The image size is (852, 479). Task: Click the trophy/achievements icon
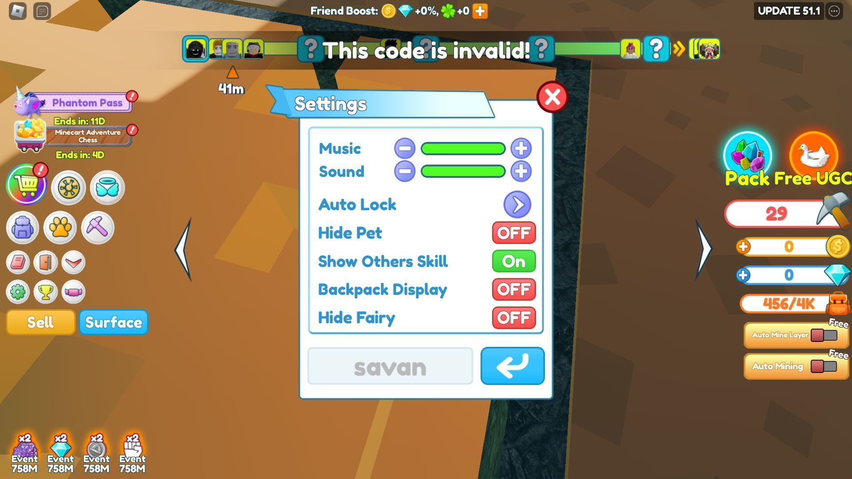pyautogui.click(x=46, y=291)
